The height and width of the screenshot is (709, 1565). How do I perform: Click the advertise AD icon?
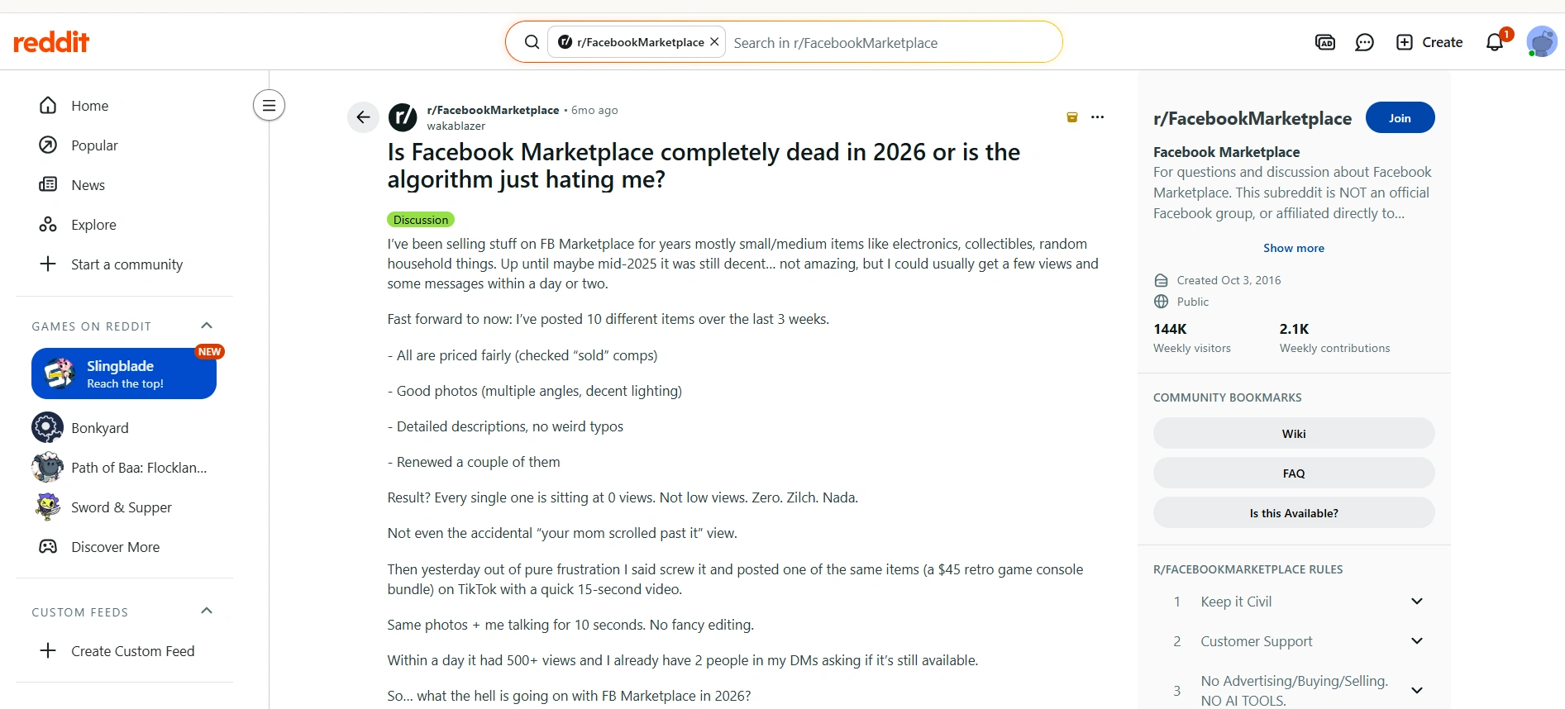click(1325, 42)
